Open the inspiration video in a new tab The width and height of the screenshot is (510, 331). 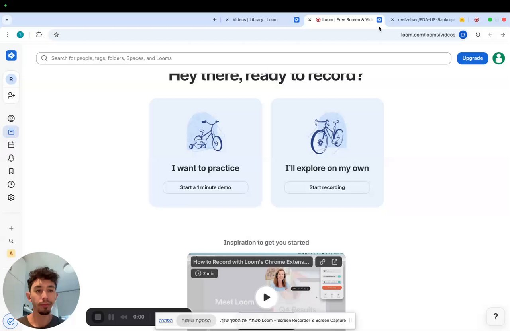[335, 262]
